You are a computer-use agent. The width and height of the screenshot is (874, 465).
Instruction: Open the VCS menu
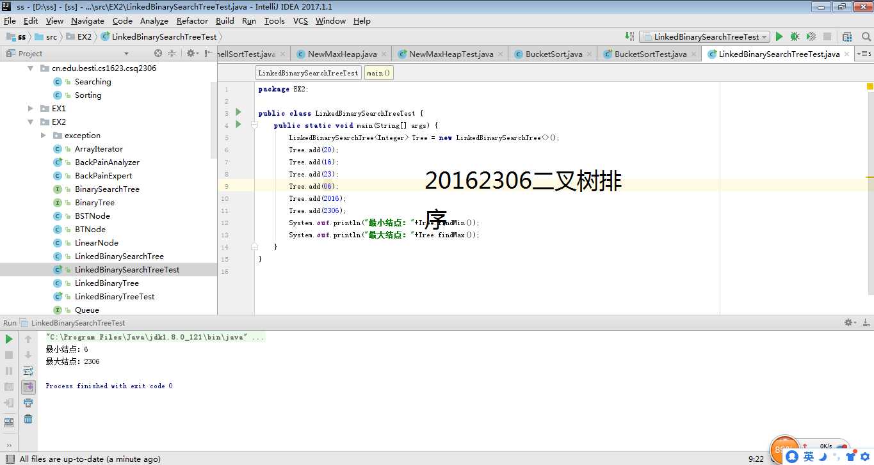click(300, 20)
